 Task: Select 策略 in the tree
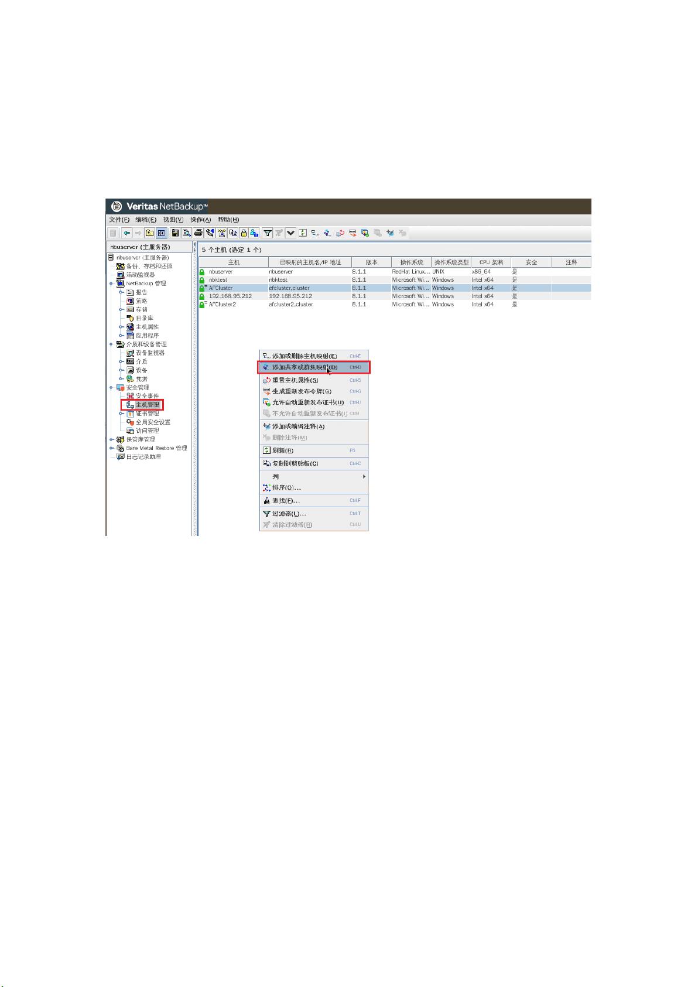pyautogui.click(x=142, y=300)
